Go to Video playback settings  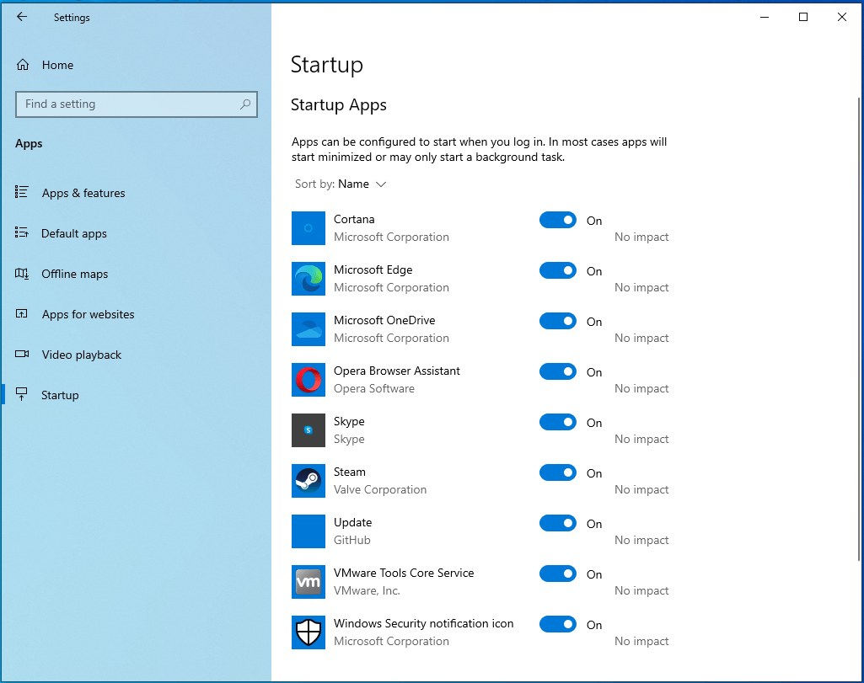click(x=80, y=355)
